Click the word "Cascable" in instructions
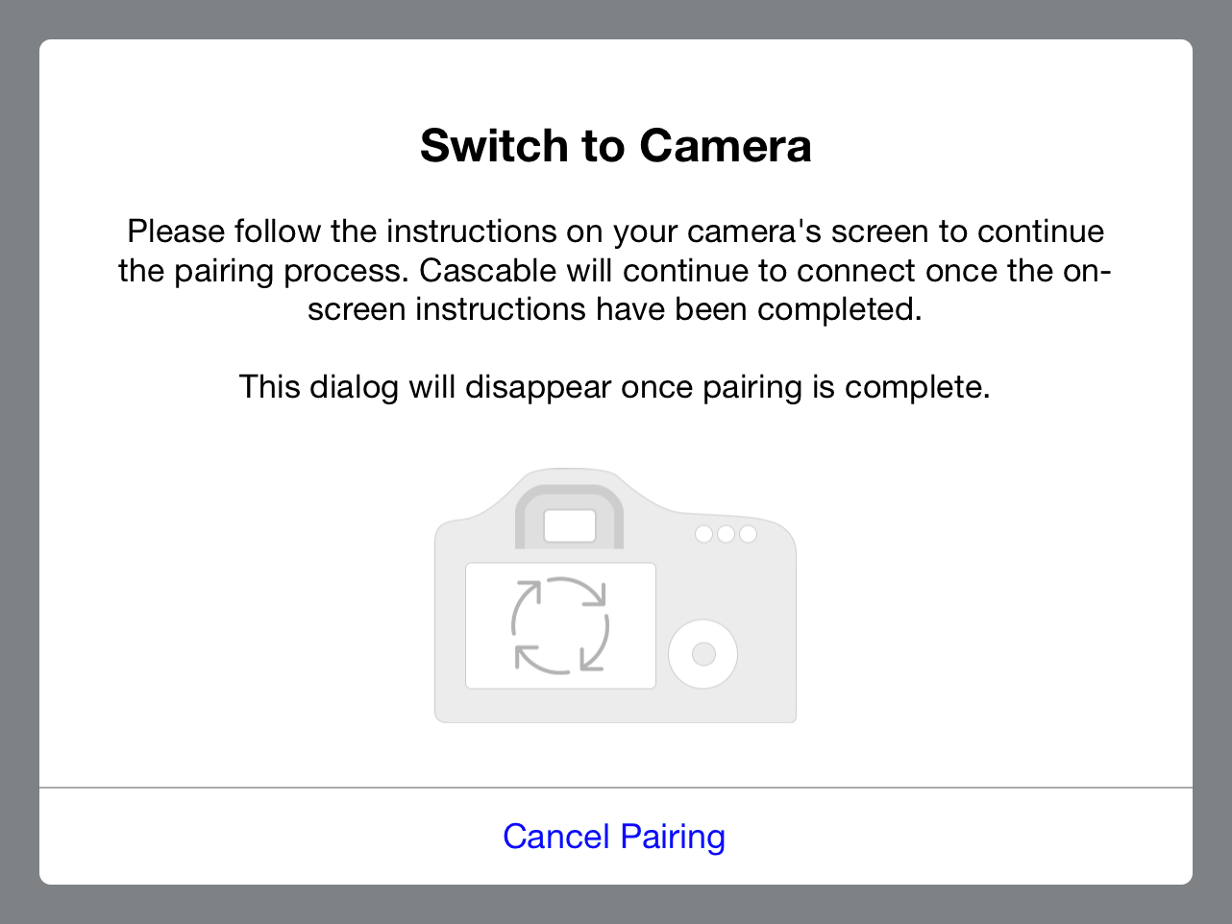Image resolution: width=1232 pixels, height=924 pixels. [x=488, y=271]
